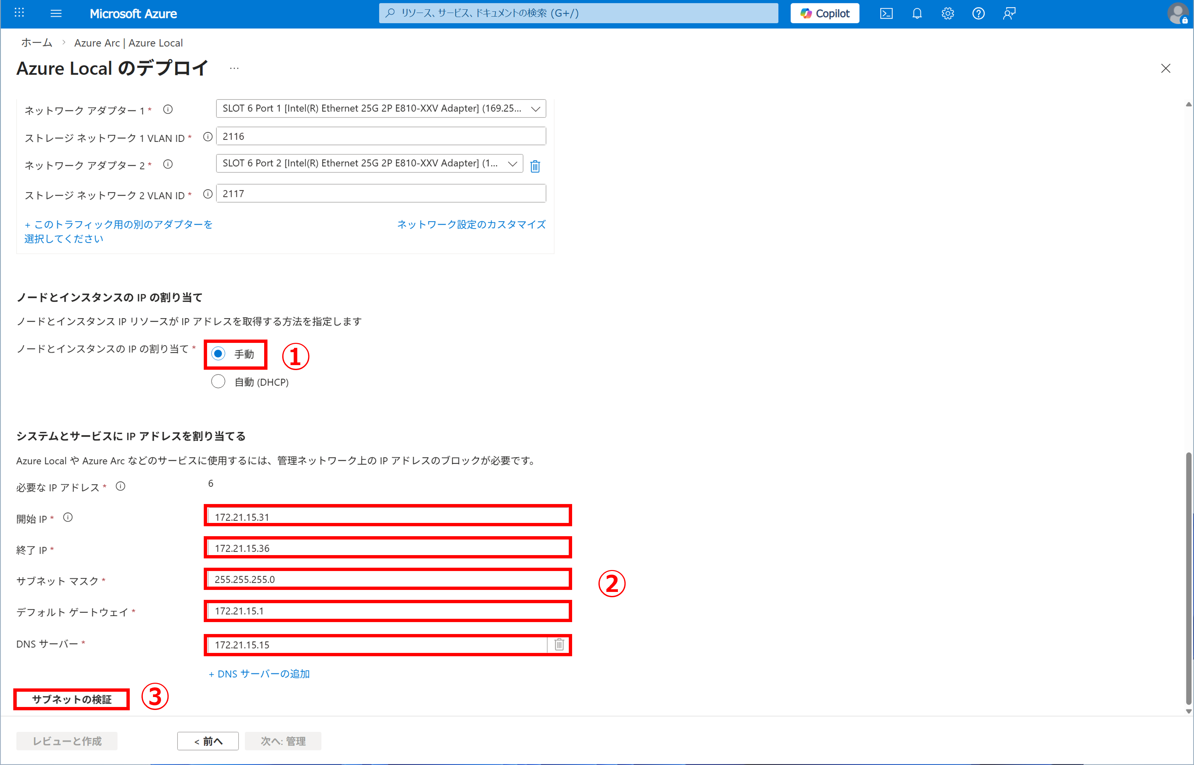Click the サブネットの検証 button
The height and width of the screenshot is (765, 1194).
pos(72,699)
